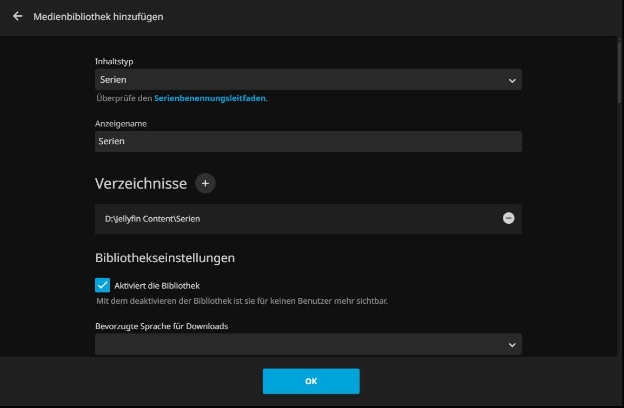Click the Inhaltstyp field label
The image size is (624, 408).
[x=114, y=62]
